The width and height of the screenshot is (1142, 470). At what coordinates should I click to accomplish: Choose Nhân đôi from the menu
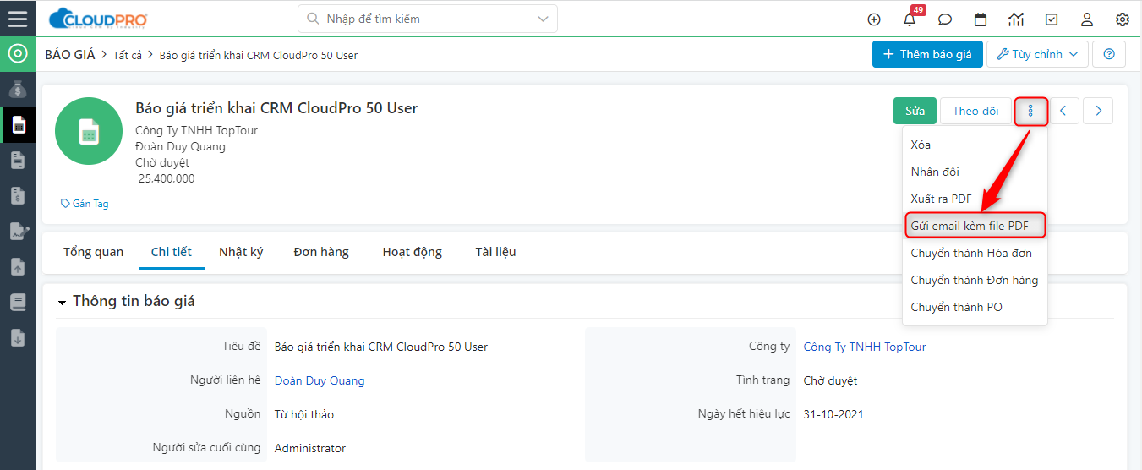tap(975, 172)
